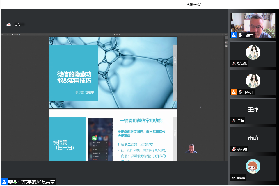279x186 pixels.
Task: Click the 小鱼儿 name label
Action: tap(248, 92)
